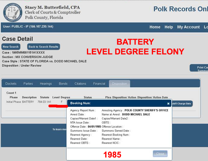Screen dimensions: 208x161
Task: Click the Capias/Warrant Date2 label
Action: point(115,119)
